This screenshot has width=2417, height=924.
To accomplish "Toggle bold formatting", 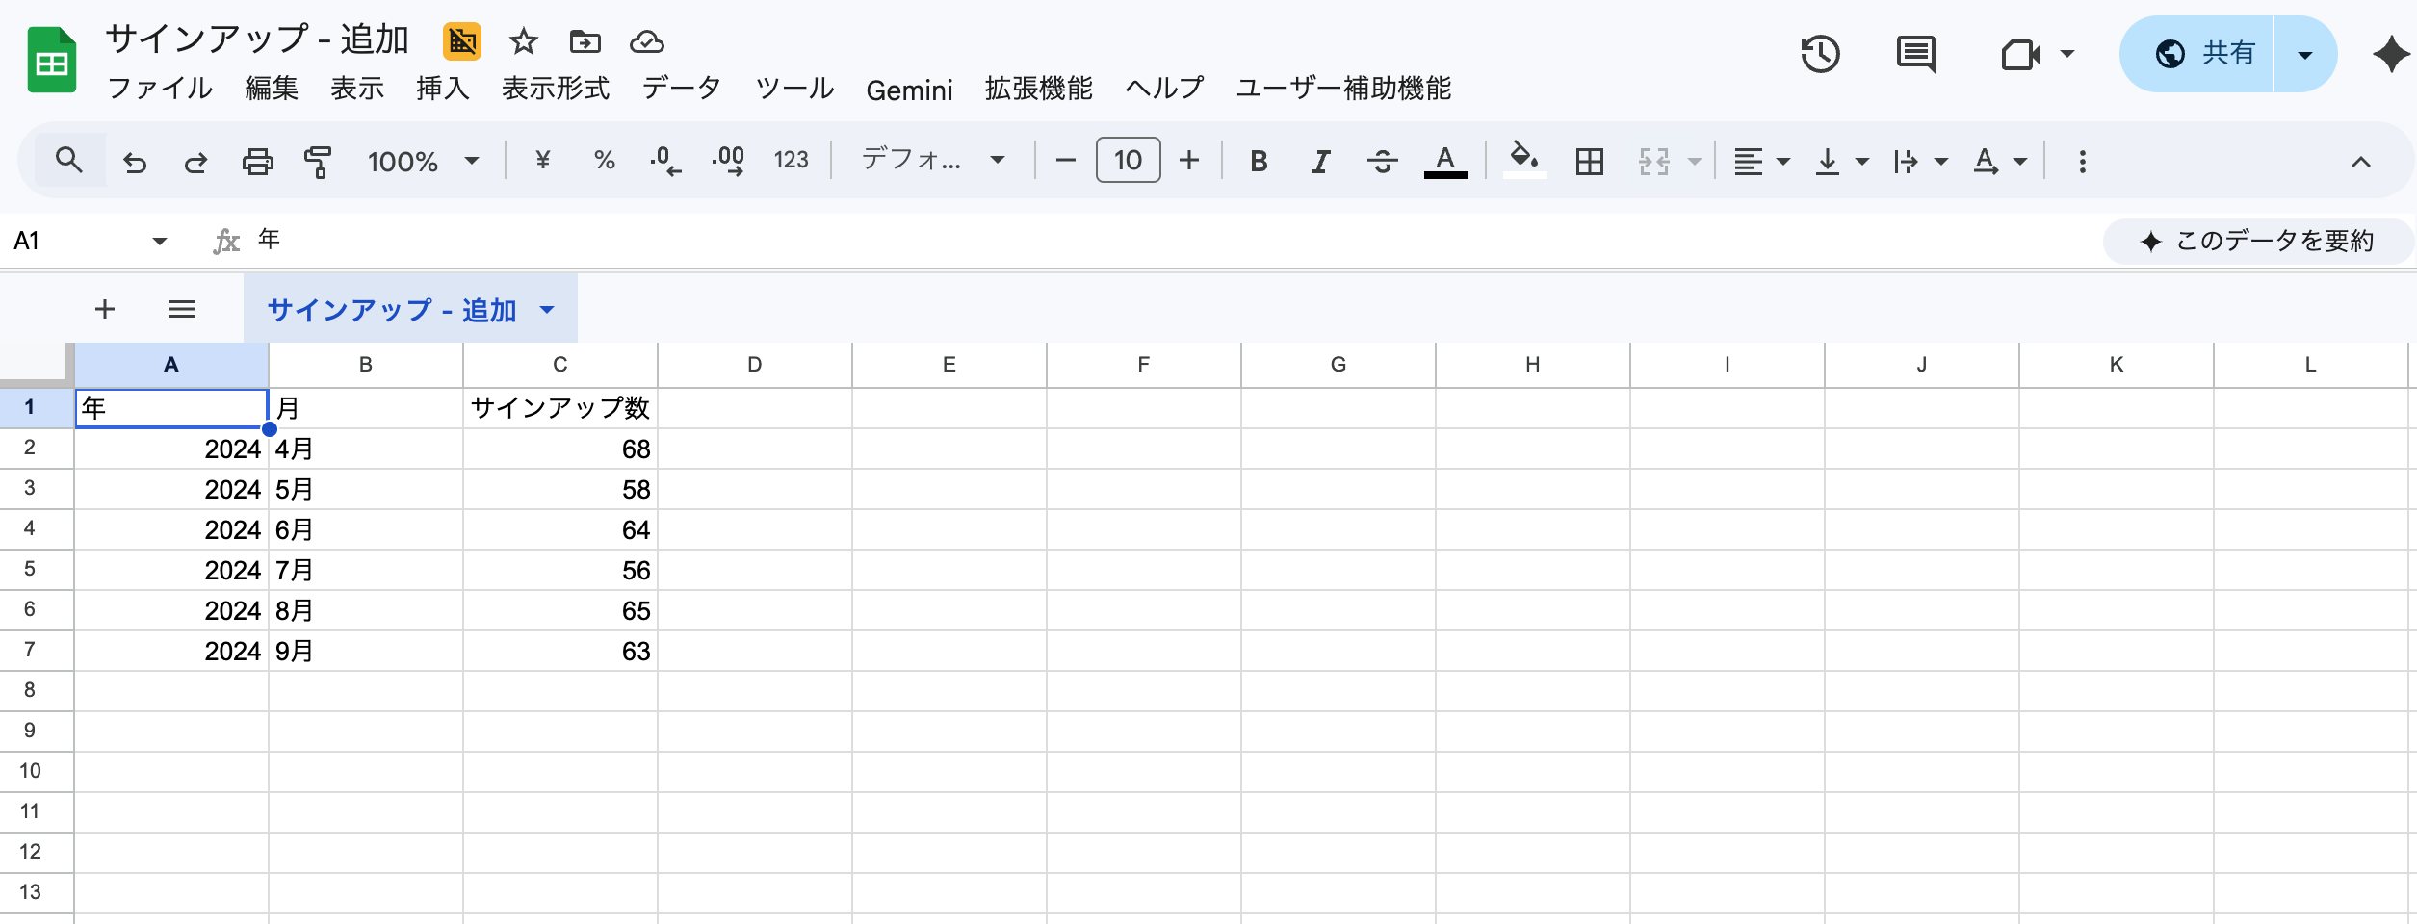I will click(x=1259, y=162).
